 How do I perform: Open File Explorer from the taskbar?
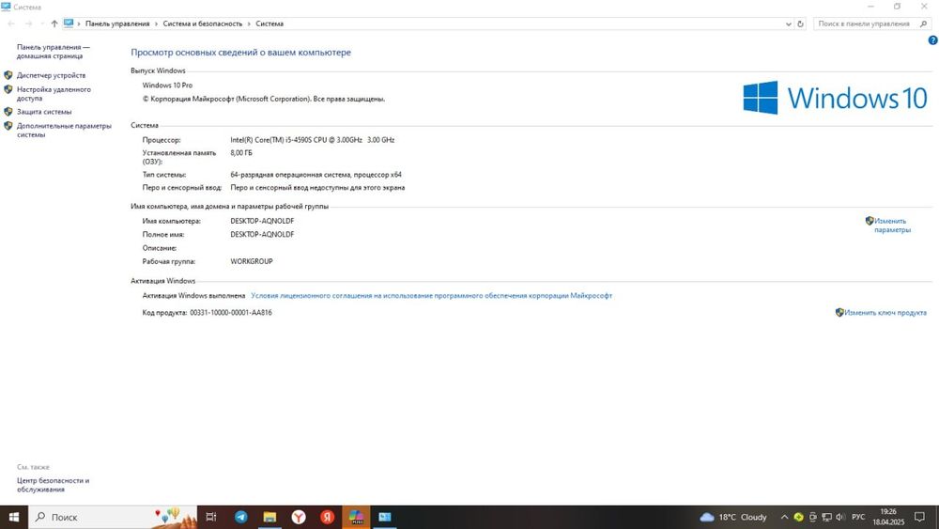[270, 517]
